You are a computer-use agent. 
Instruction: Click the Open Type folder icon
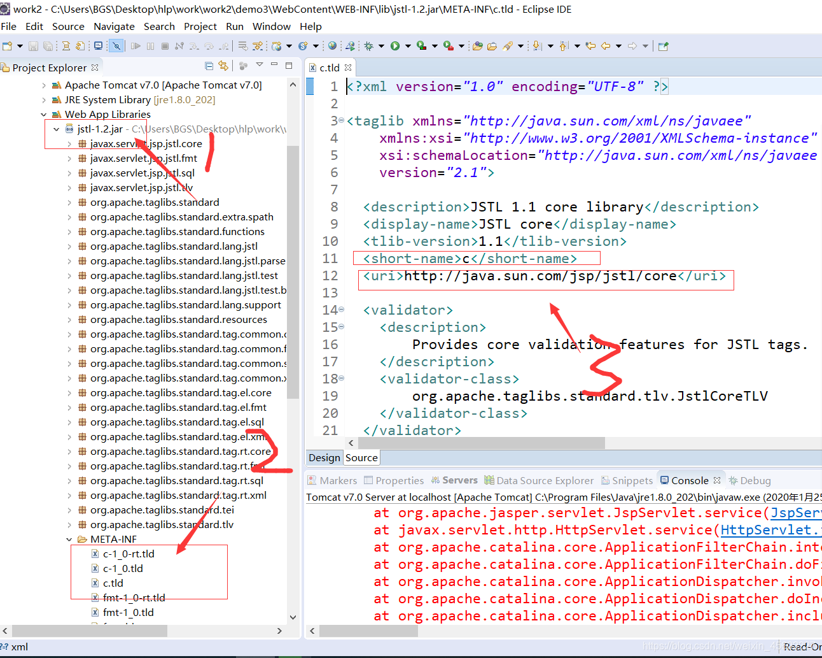(477, 46)
